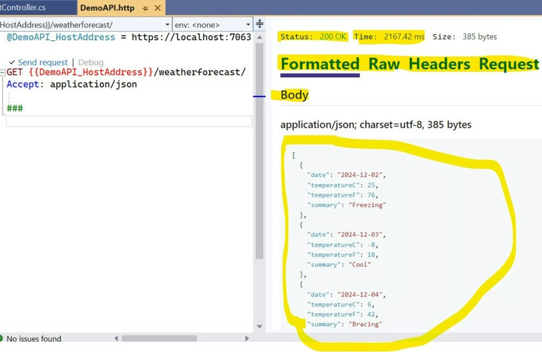
Task: Click the temperatureC 25 line
Action: coord(342,185)
